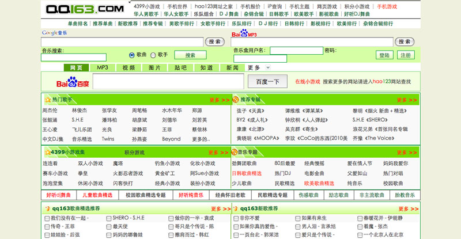This screenshot has height=239, width=461.
Task: Click the star icon beside 4399小游戏集
Action: pos(47,152)
